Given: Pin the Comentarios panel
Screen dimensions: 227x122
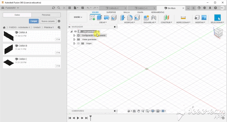Looking at the screenshot, I should [115, 111].
